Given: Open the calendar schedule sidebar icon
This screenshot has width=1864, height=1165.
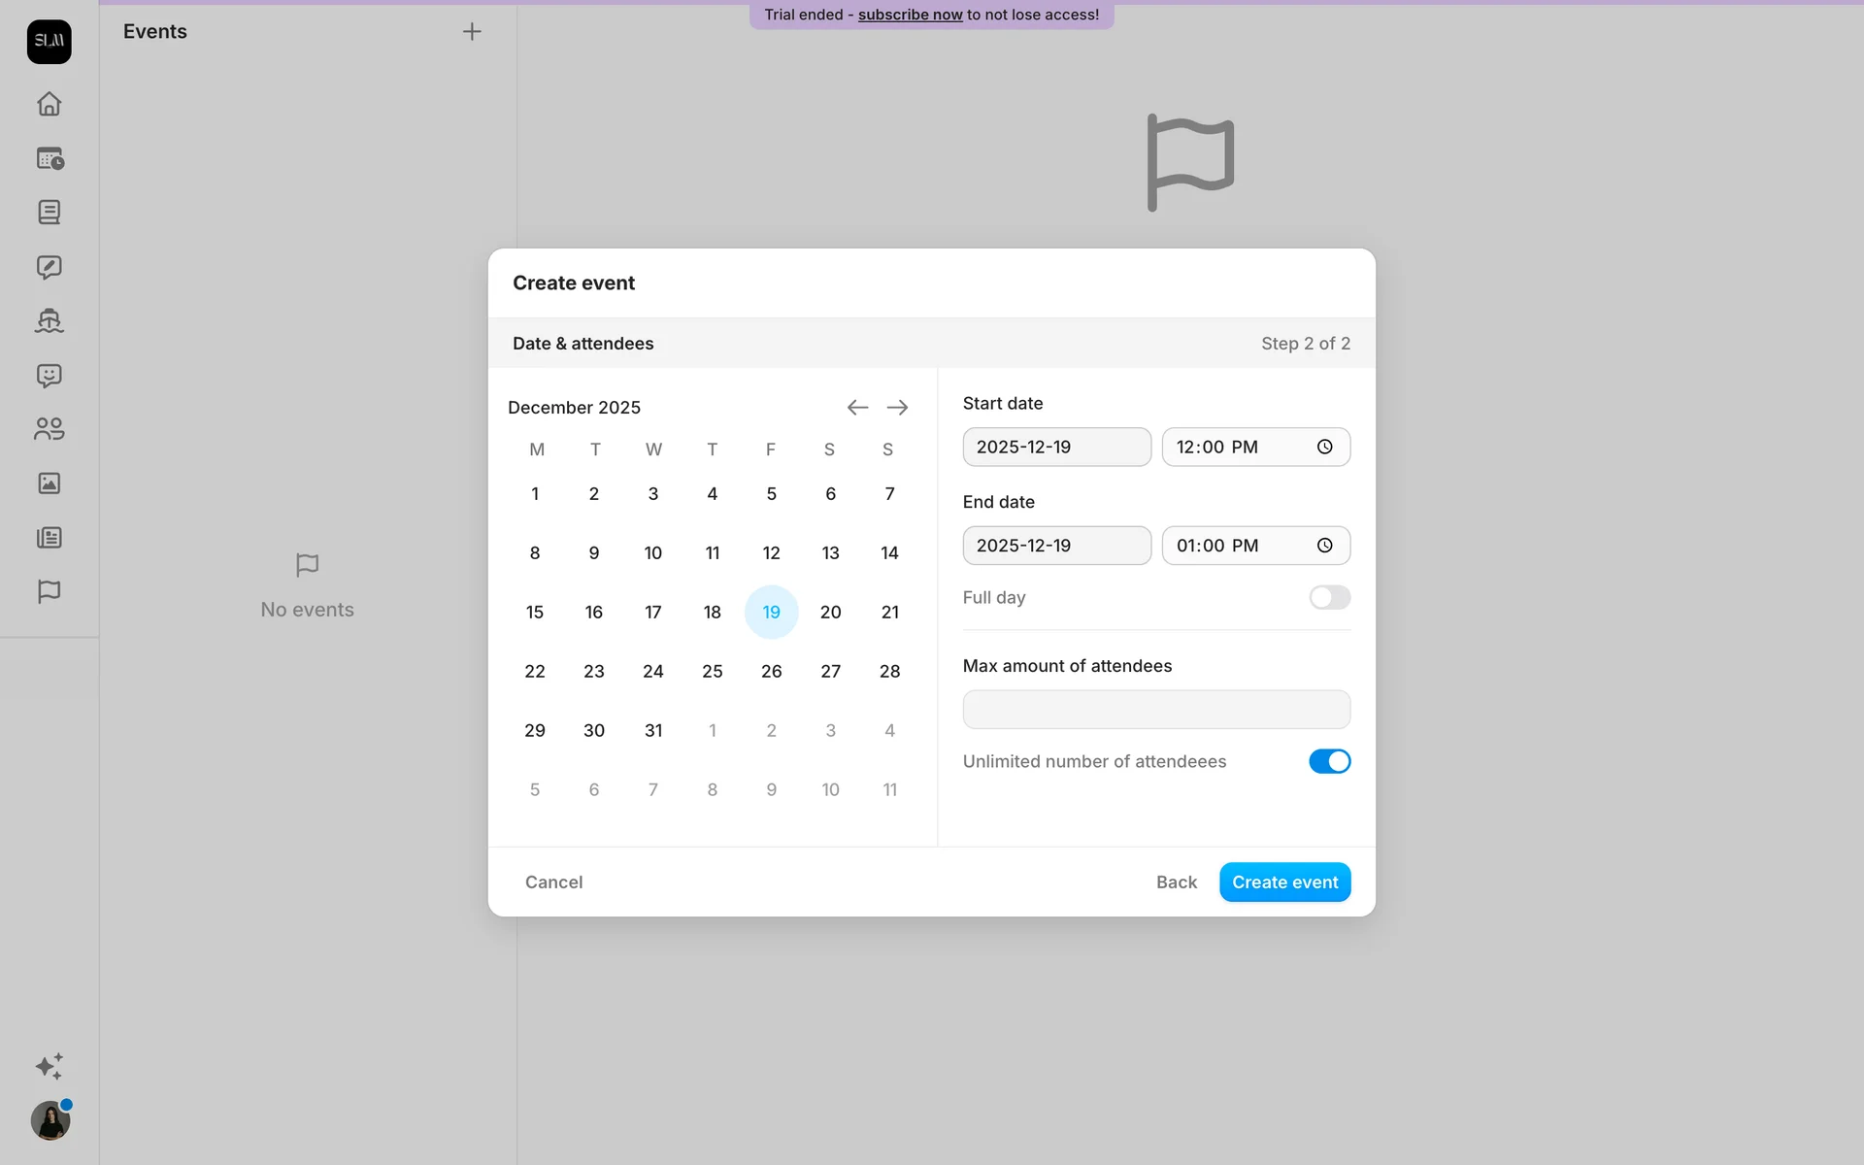Looking at the screenshot, I should point(49,158).
